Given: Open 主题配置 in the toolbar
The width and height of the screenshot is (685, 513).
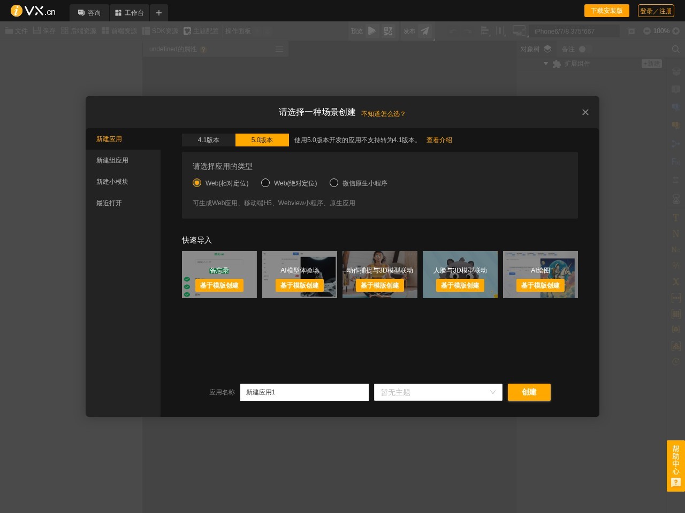Looking at the screenshot, I should pos(201,31).
